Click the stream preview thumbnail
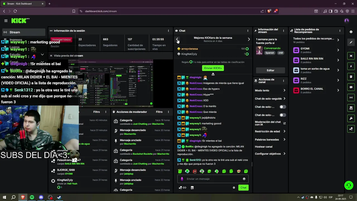This screenshot has width=357, height=201. pos(111,83)
